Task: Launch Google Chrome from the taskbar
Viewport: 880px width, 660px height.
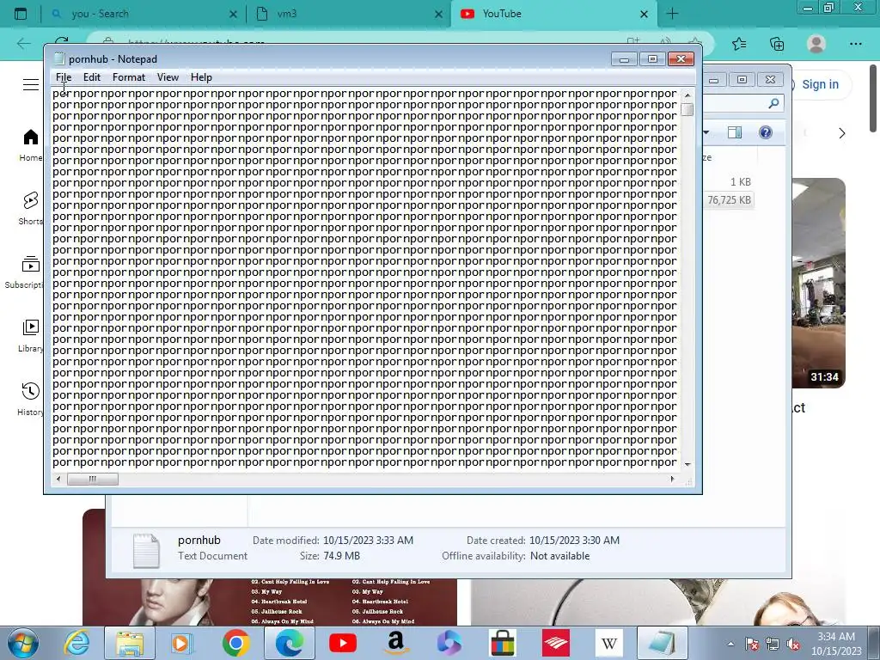Action: tap(235, 643)
